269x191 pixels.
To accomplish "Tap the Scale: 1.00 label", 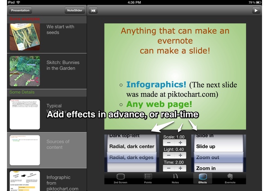I will (174, 137).
